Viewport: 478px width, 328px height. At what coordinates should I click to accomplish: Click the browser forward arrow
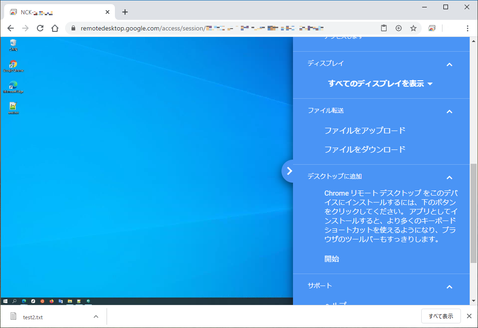tap(25, 28)
